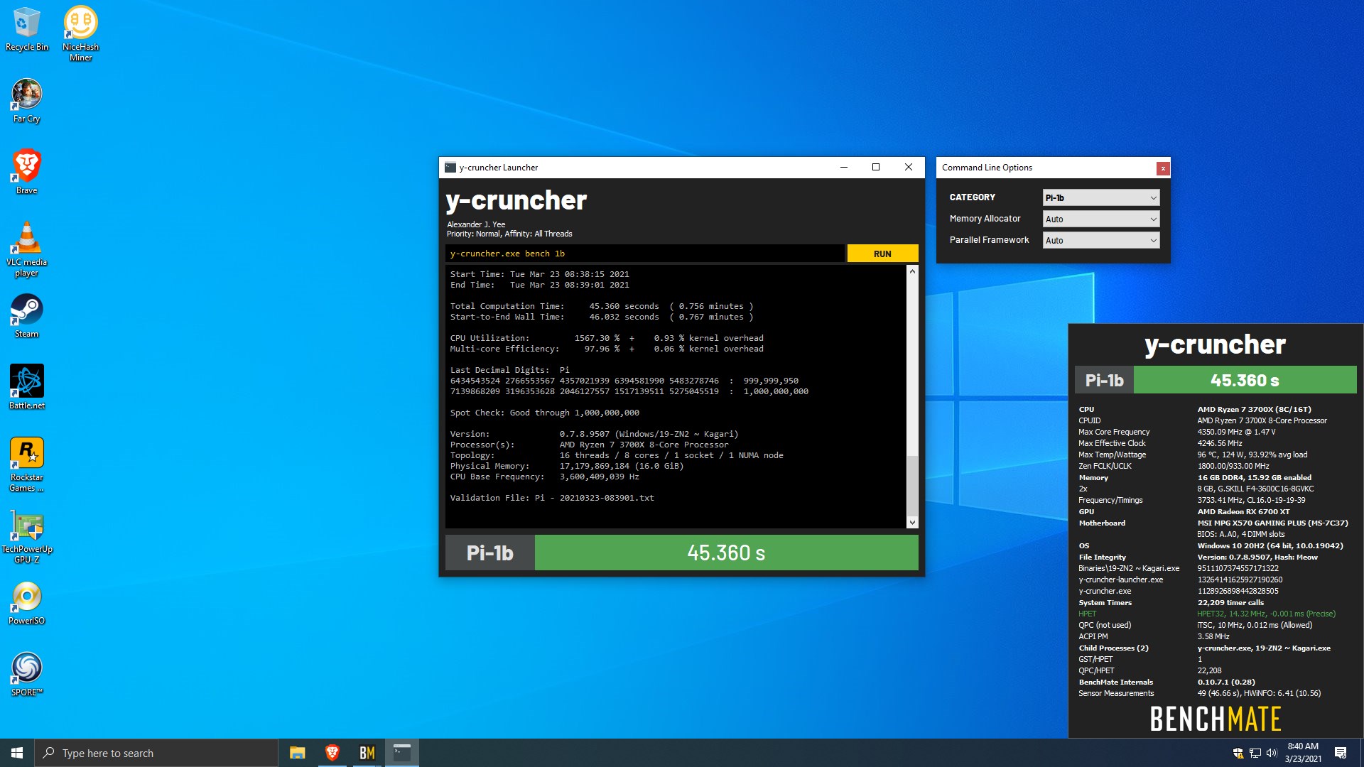The width and height of the screenshot is (1364, 767).
Task: Click the yellow RUN button
Action: (x=882, y=254)
